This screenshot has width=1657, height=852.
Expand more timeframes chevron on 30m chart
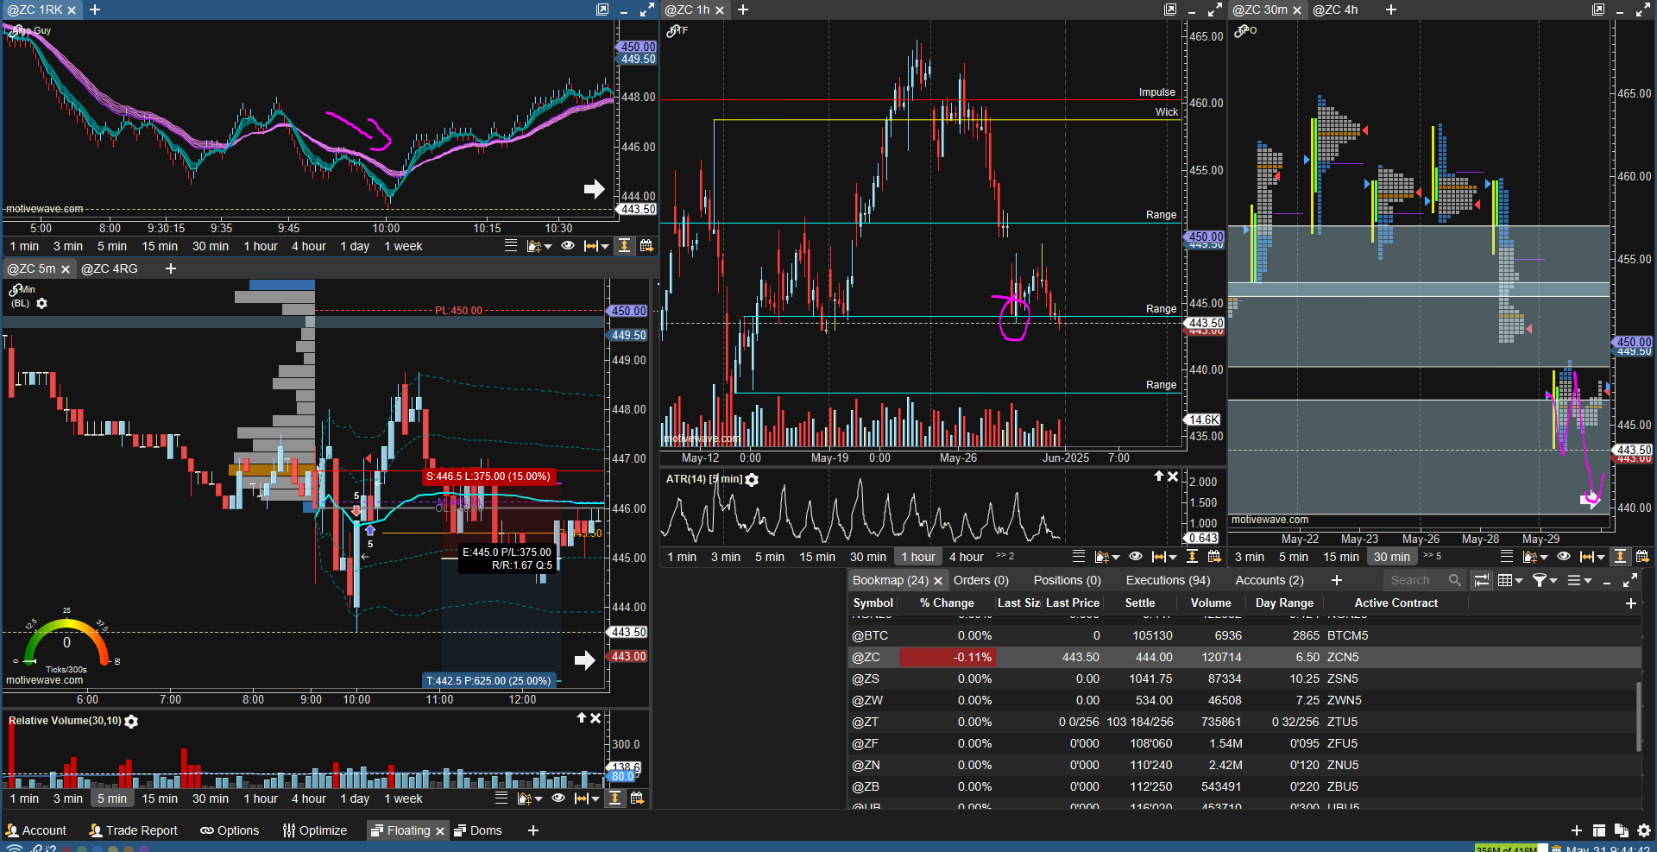pos(1433,556)
